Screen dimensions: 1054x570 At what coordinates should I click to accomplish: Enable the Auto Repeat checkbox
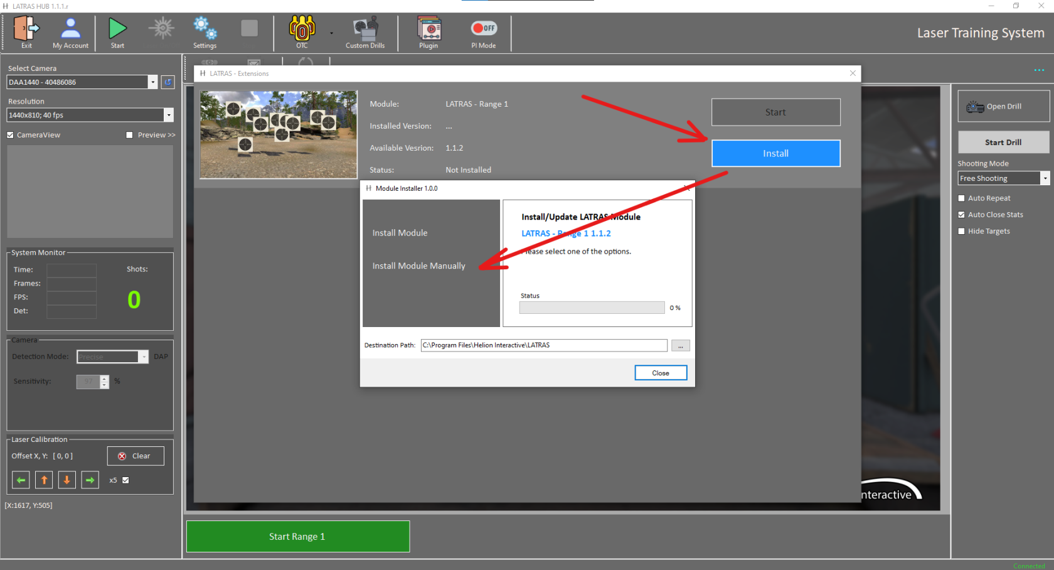(961, 198)
